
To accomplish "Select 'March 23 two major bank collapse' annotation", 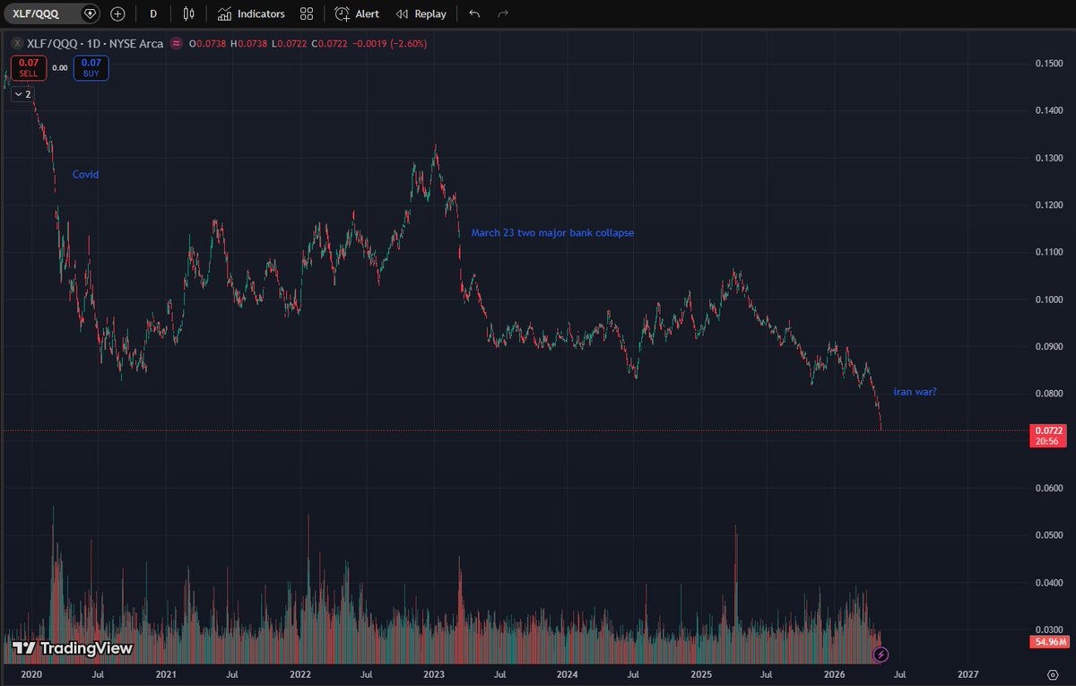I will click(x=552, y=232).
